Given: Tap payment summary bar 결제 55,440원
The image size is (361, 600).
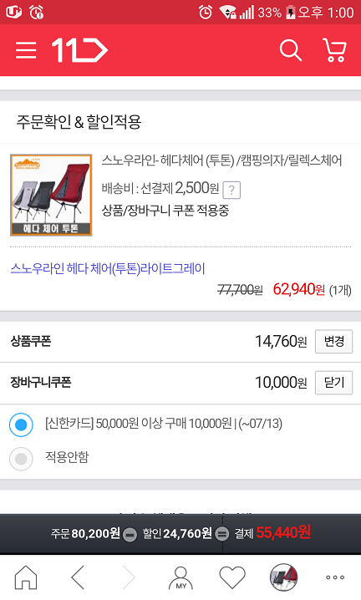Looking at the screenshot, I should click(272, 532).
